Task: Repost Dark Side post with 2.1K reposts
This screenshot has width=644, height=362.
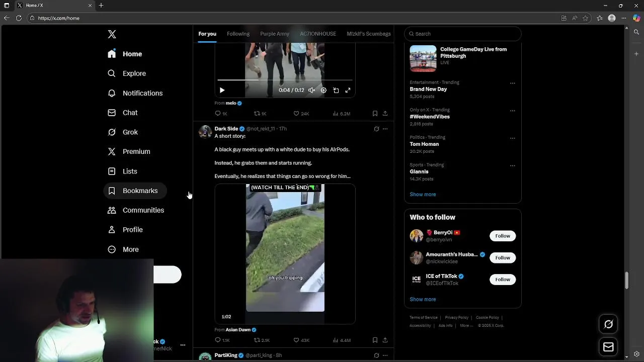Action: [262, 340]
